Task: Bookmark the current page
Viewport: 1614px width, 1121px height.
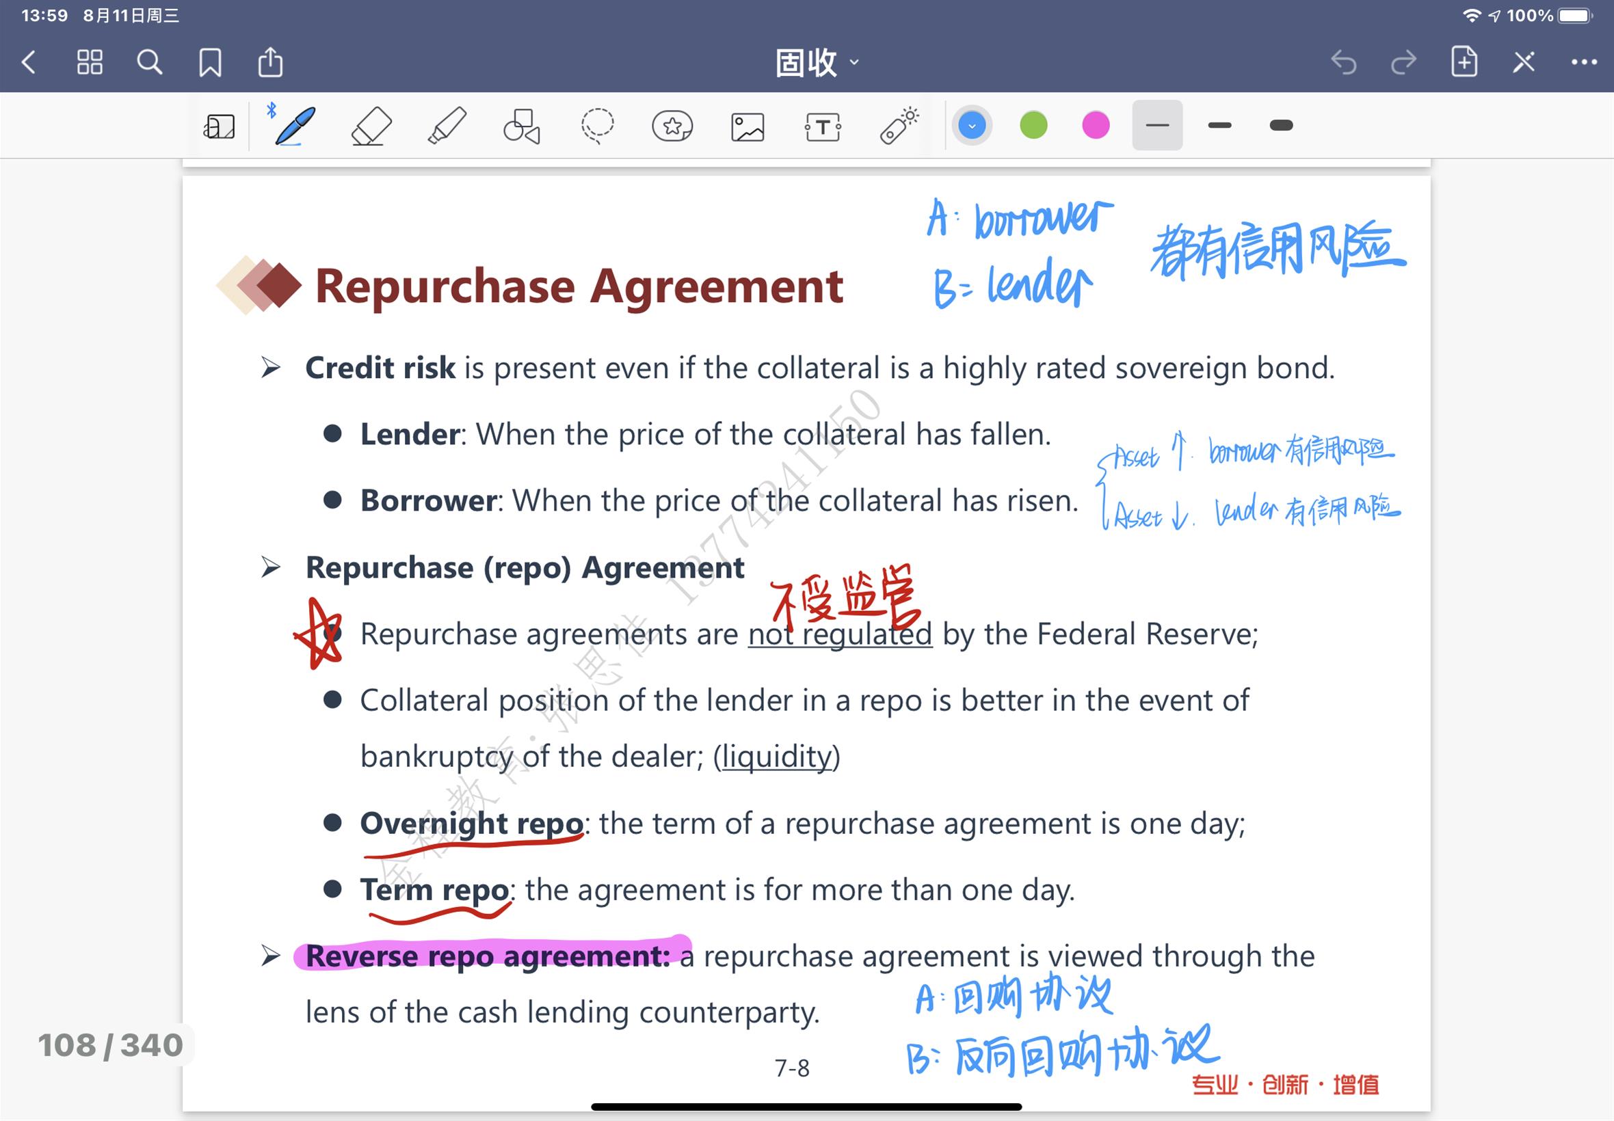Action: point(210,62)
